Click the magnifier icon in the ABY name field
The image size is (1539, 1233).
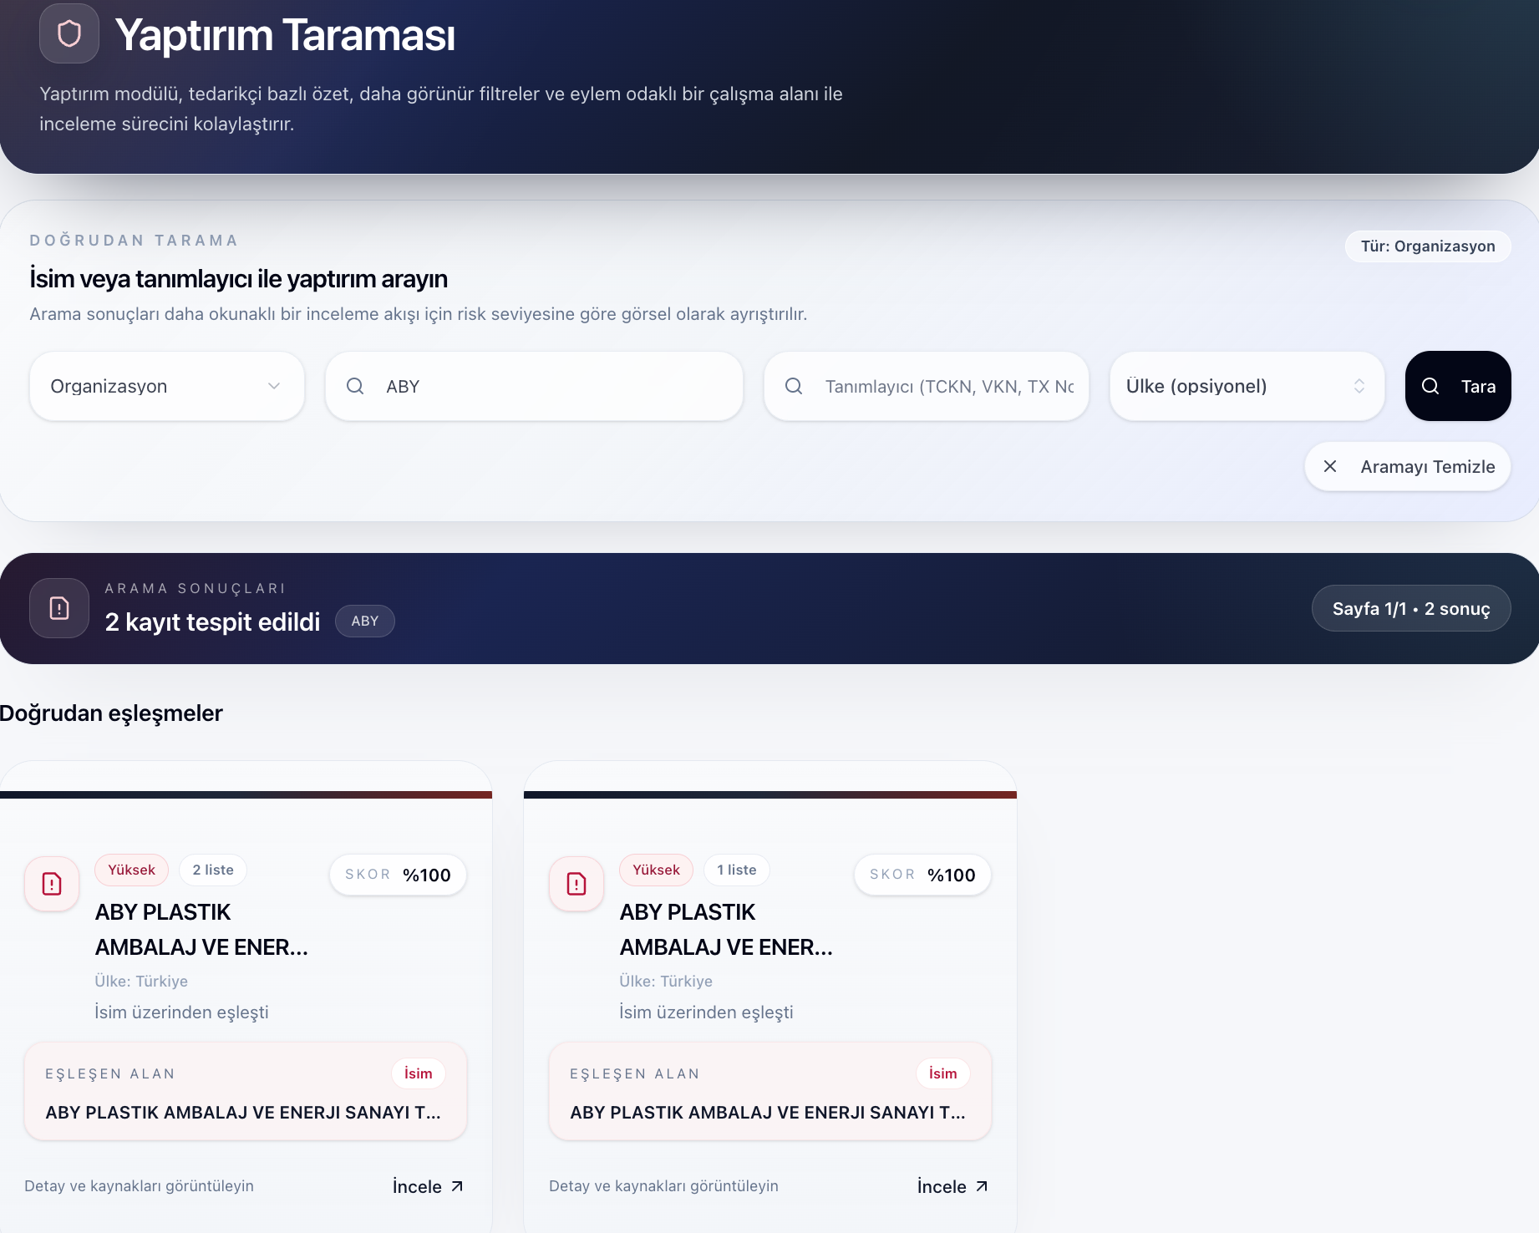[x=355, y=386]
